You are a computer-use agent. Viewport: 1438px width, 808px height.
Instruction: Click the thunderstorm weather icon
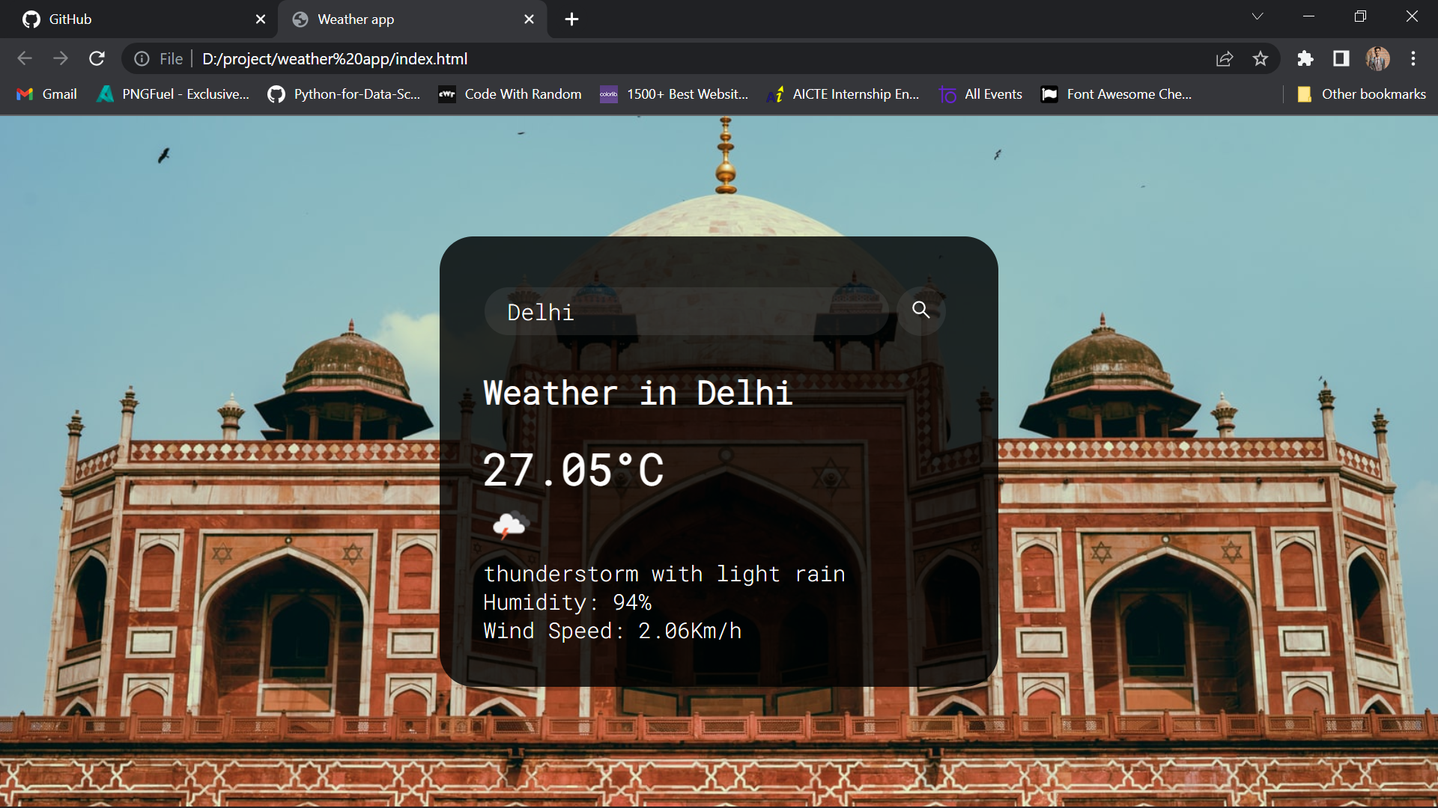click(512, 524)
